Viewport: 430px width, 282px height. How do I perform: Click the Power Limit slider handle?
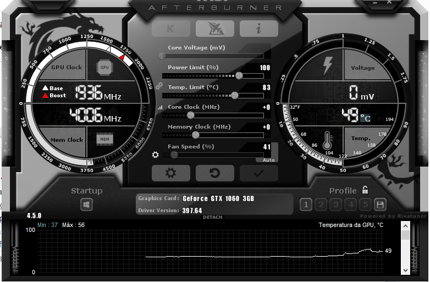239,76
